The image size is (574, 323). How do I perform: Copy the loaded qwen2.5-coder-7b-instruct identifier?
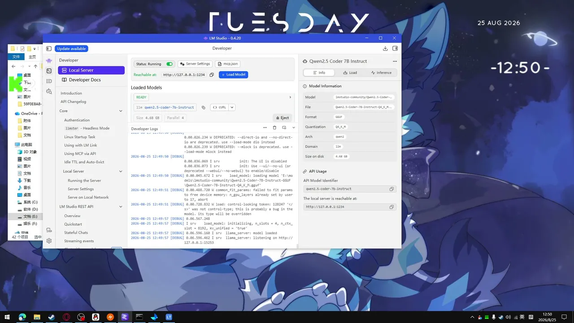point(203,108)
